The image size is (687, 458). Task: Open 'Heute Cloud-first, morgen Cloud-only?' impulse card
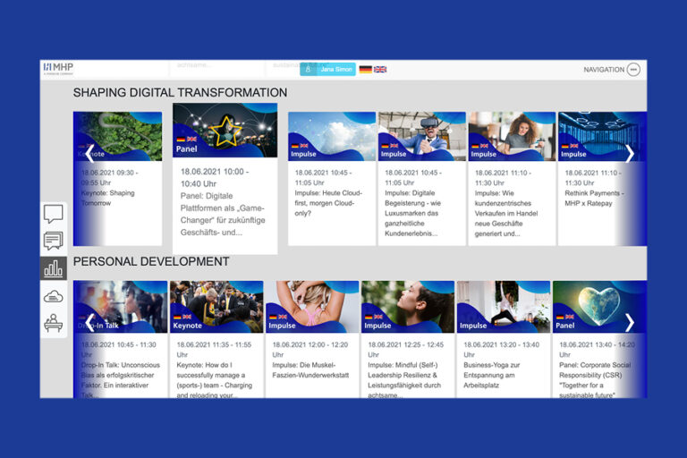(x=332, y=179)
